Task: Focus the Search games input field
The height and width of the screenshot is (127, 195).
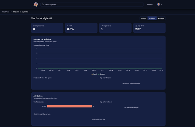Action: 92,4
